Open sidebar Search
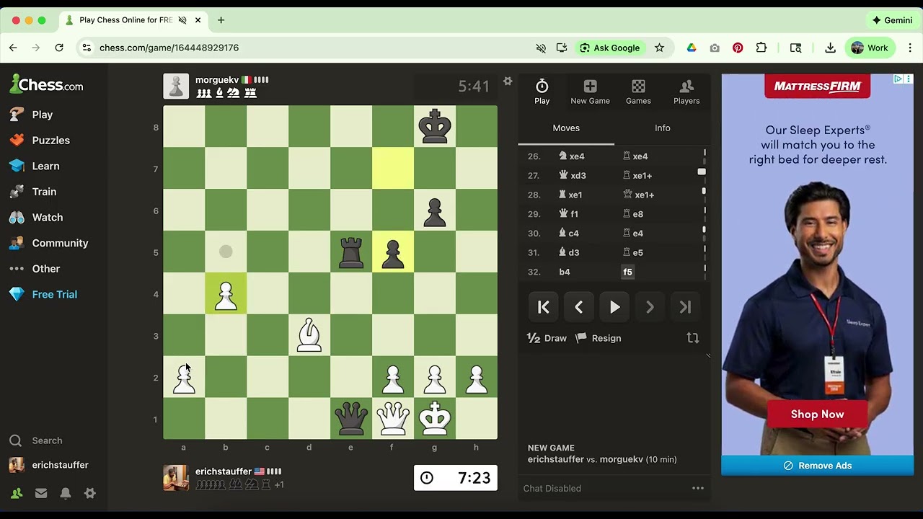 click(36, 440)
